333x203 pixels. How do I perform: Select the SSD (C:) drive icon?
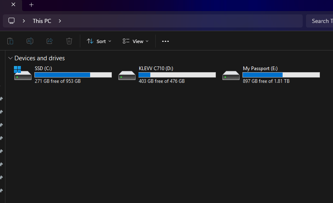click(23, 73)
